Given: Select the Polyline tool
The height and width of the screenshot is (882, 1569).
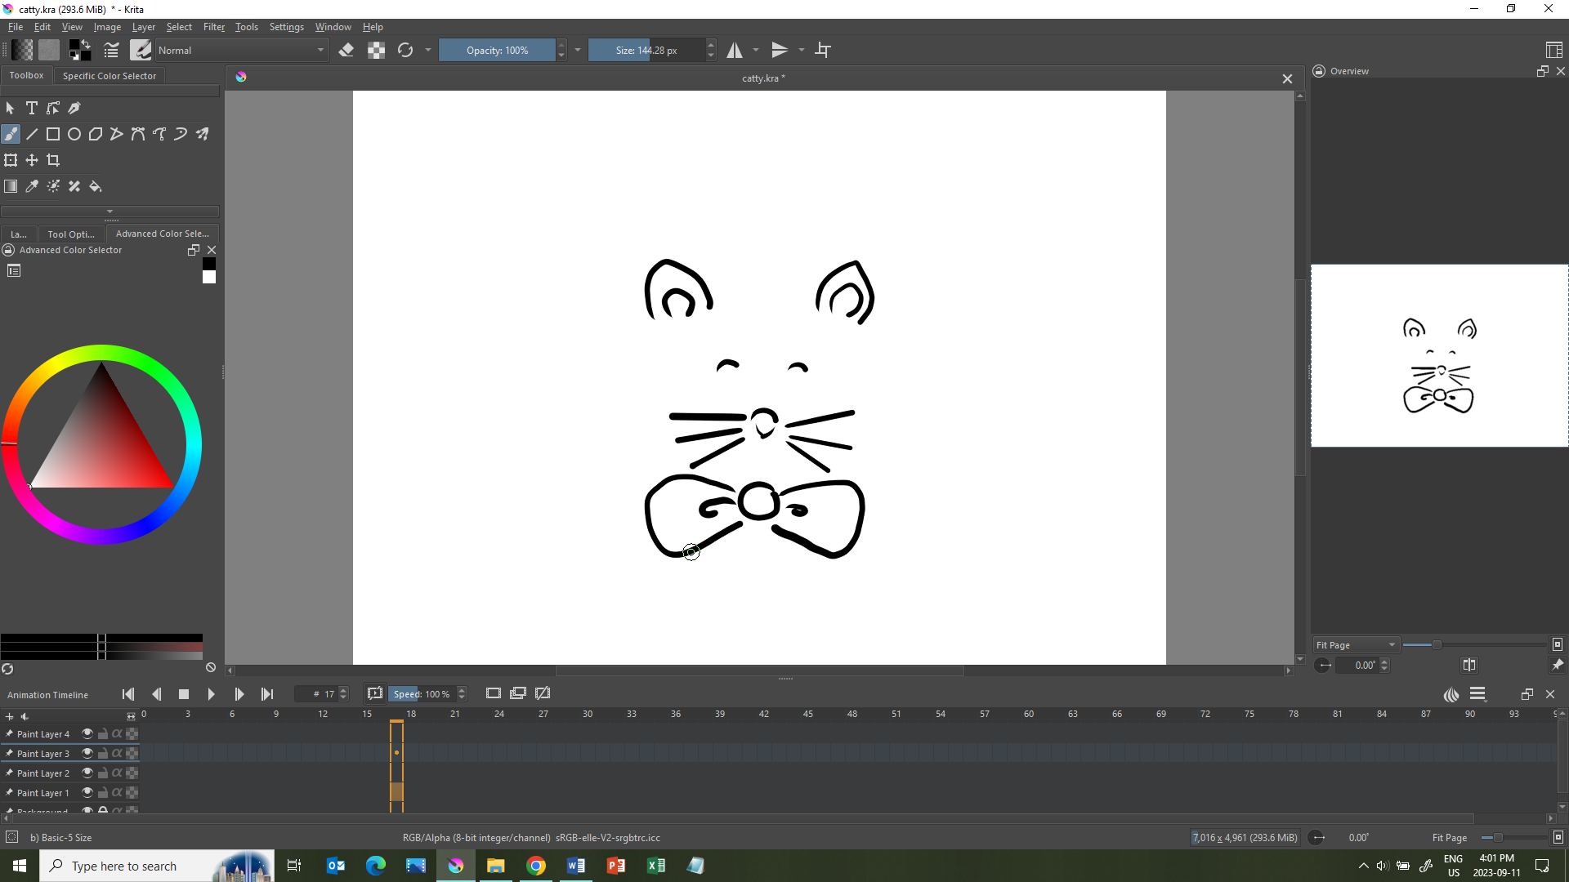Looking at the screenshot, I should pos(117,134).
